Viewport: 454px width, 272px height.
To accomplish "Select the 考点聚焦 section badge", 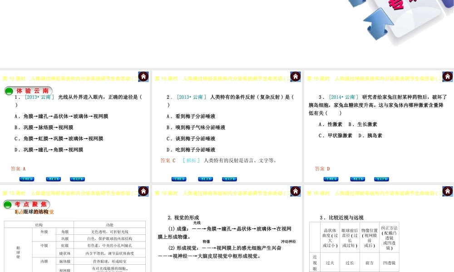I will click(x=27, y=204).
